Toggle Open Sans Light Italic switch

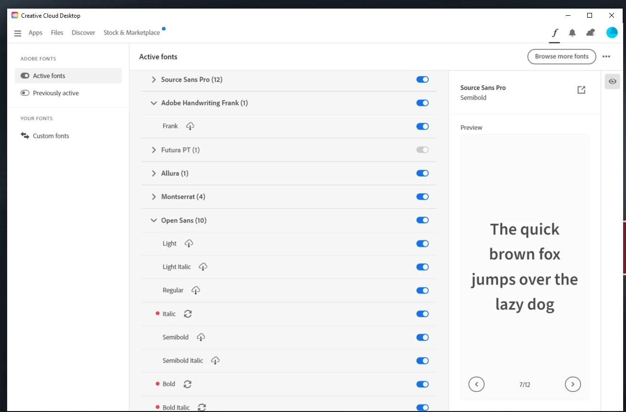pos(423,267)
